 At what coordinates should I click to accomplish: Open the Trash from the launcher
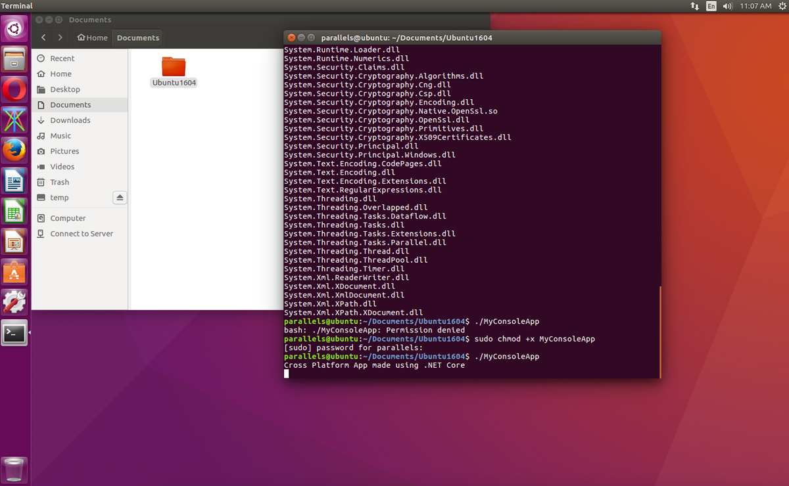[14, 470]
